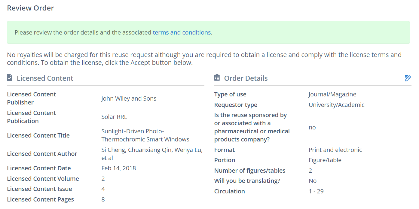The height and width of the screenshot is (209, 419).
Task: Select the Order Details section heading
Action: 246,78
